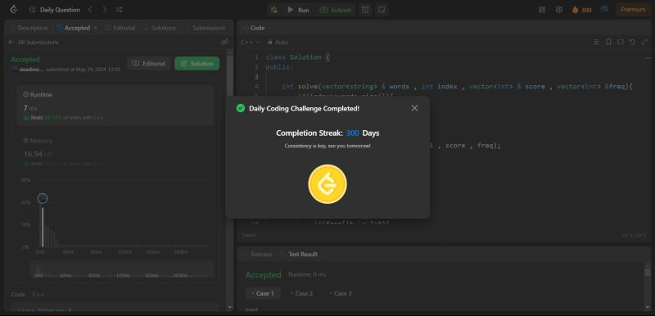Switch to the Submissions tab
The height and width of the screenshot is (316, 655).
(x=205, y=28)
